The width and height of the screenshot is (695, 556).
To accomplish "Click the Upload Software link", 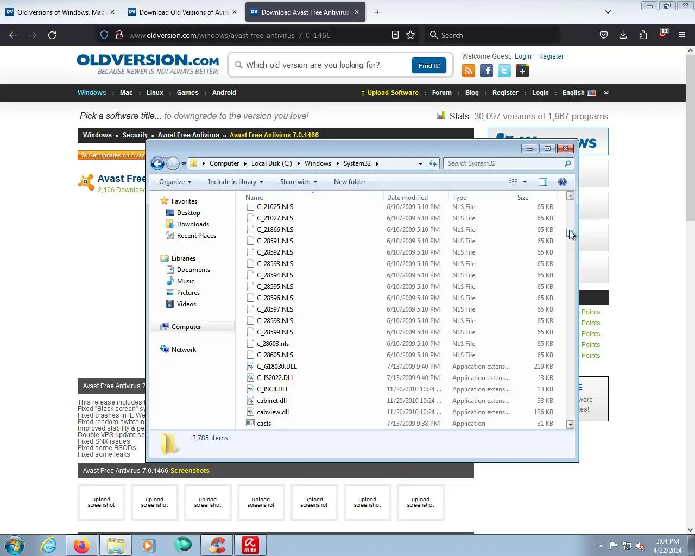I will [x=390, y=93].
